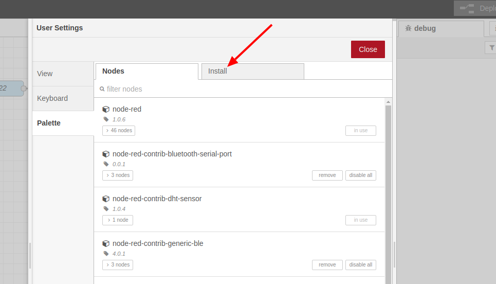Click the in use label for dht-sensor
The height and width of the screenshot is (284, 496).
(x=361, y=220)
